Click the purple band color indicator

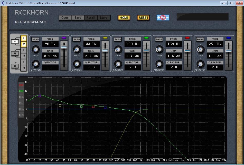(64, 38)
